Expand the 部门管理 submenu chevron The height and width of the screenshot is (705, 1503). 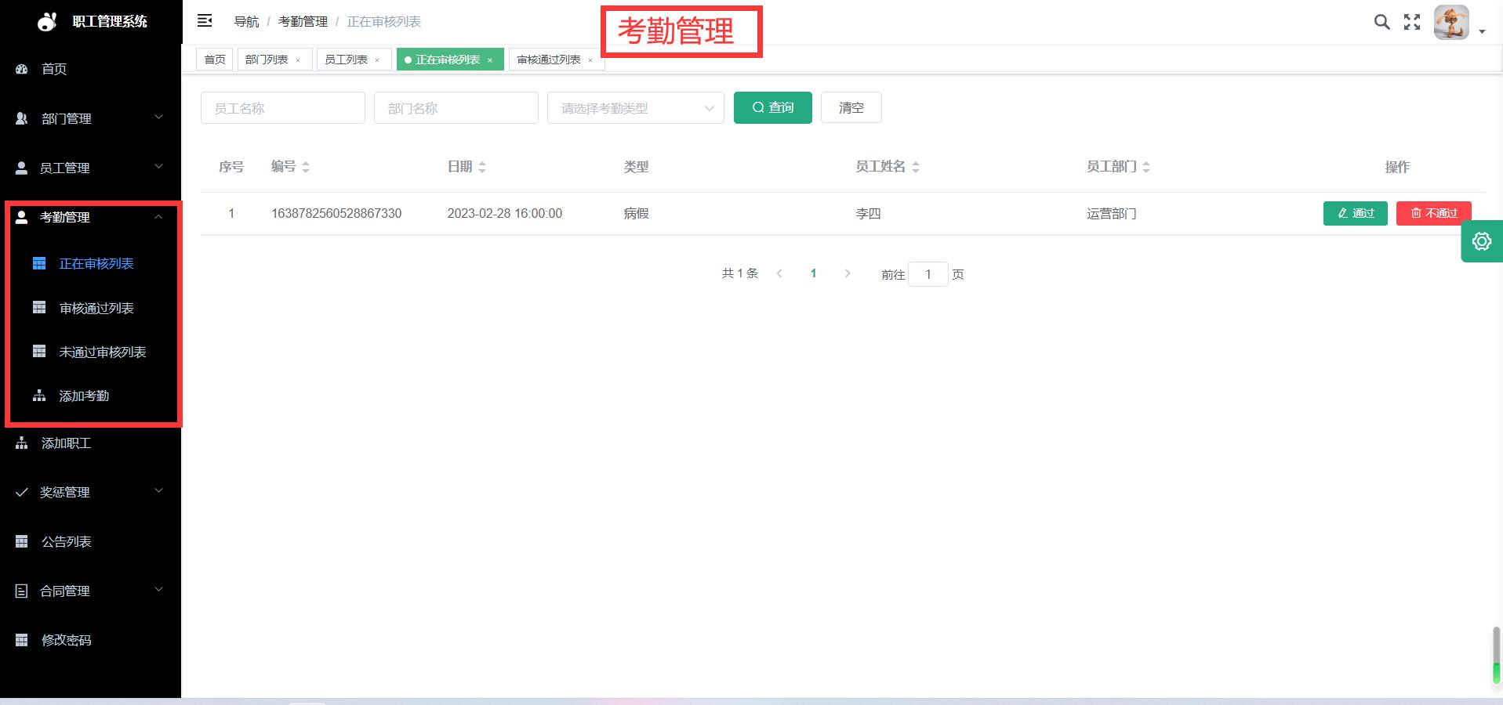coord(158,117)
